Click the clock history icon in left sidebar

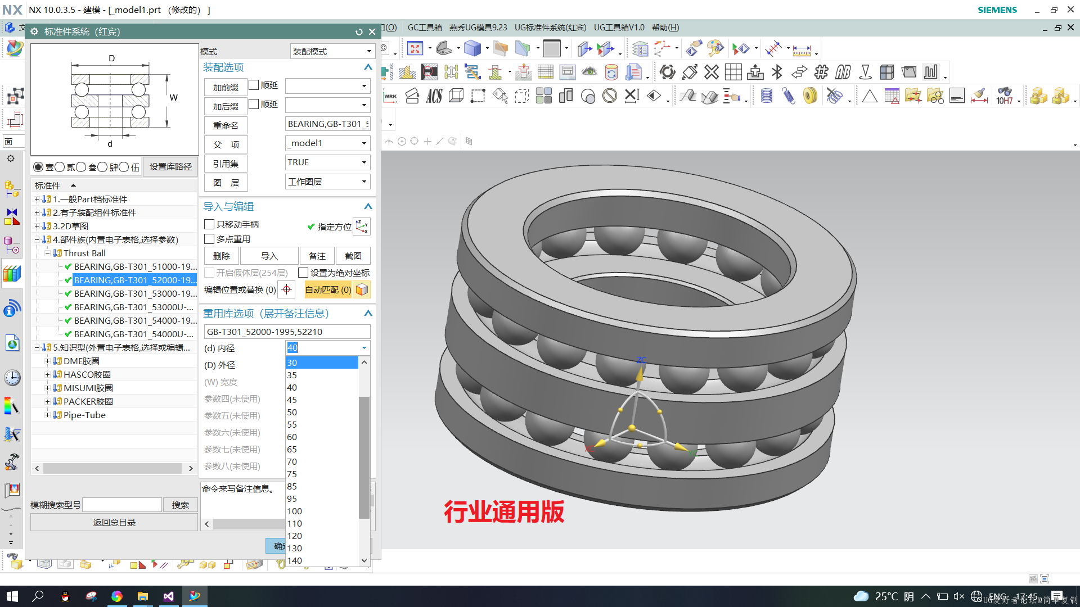[x=12, y=378]
